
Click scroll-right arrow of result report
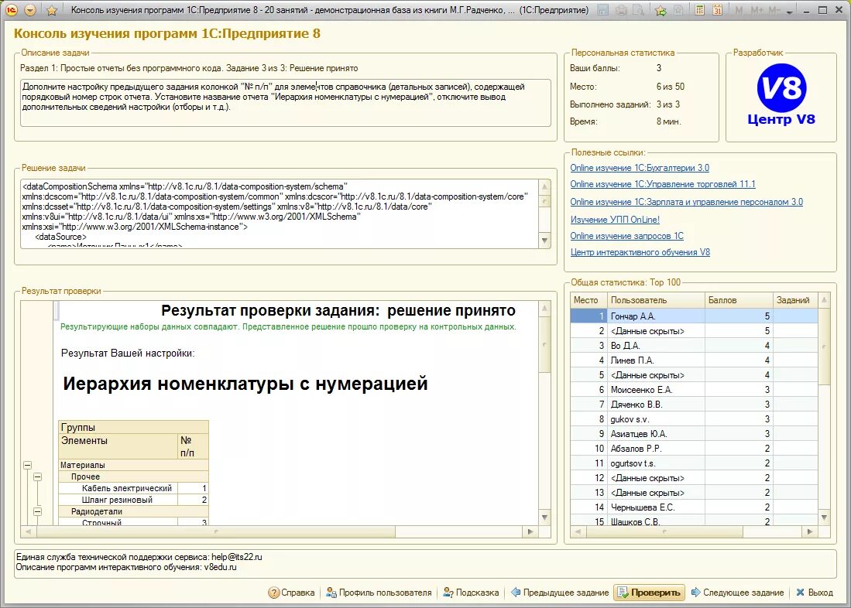pos(530,531)
